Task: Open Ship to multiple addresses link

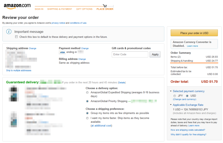Action: 19,71
